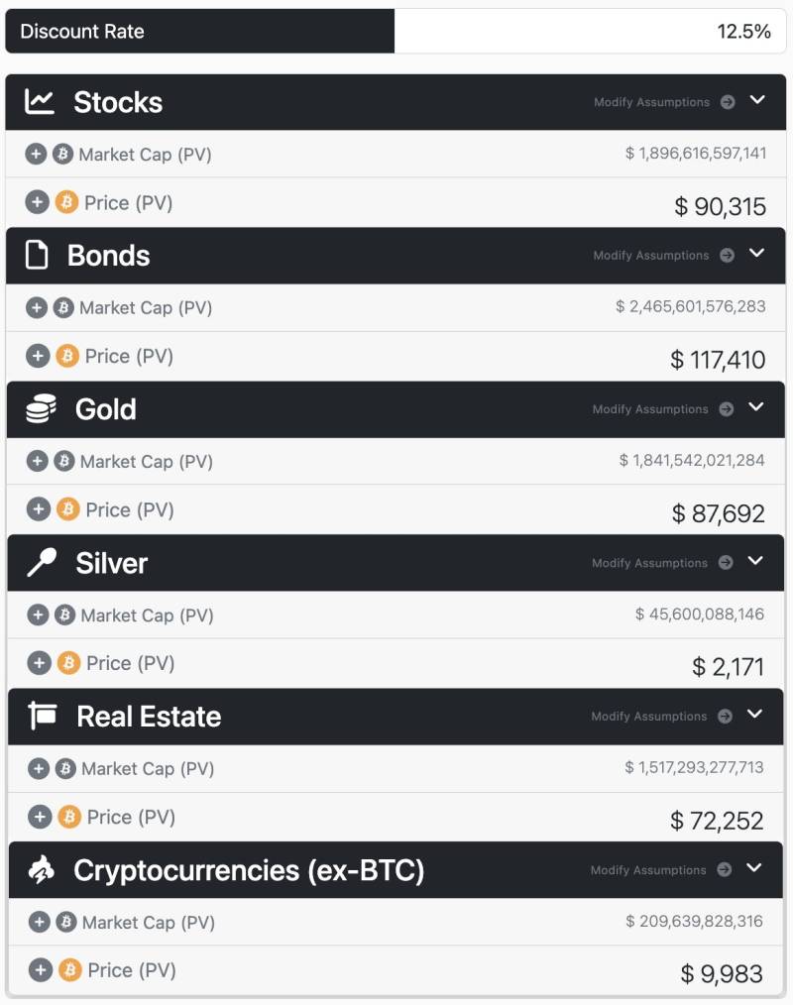The height and width of the screenshot is (1005, 793).
Task: Click the orange Bitcoin icon in Stocks Price row
Action: [x=65, y=203]
